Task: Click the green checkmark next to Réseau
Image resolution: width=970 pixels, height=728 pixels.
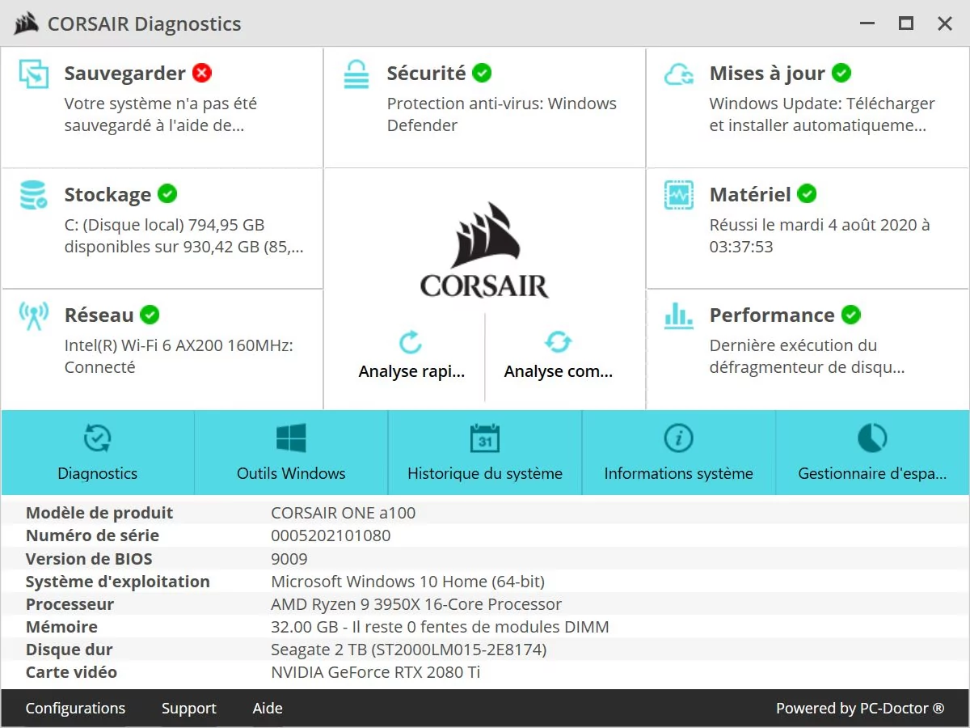Action: pos(150,315)
